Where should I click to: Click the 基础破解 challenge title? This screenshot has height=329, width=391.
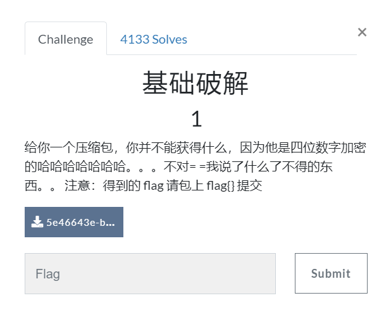pyautogui.click(x=195, y=83)
